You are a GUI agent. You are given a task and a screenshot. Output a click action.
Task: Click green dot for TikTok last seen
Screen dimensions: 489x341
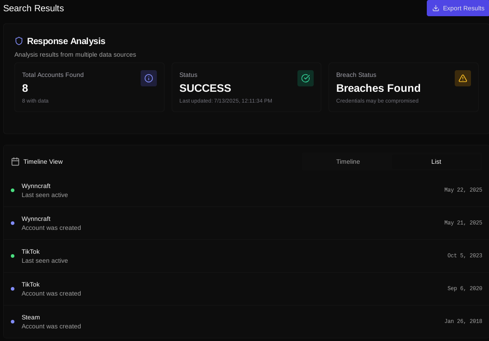pos(13,256)
